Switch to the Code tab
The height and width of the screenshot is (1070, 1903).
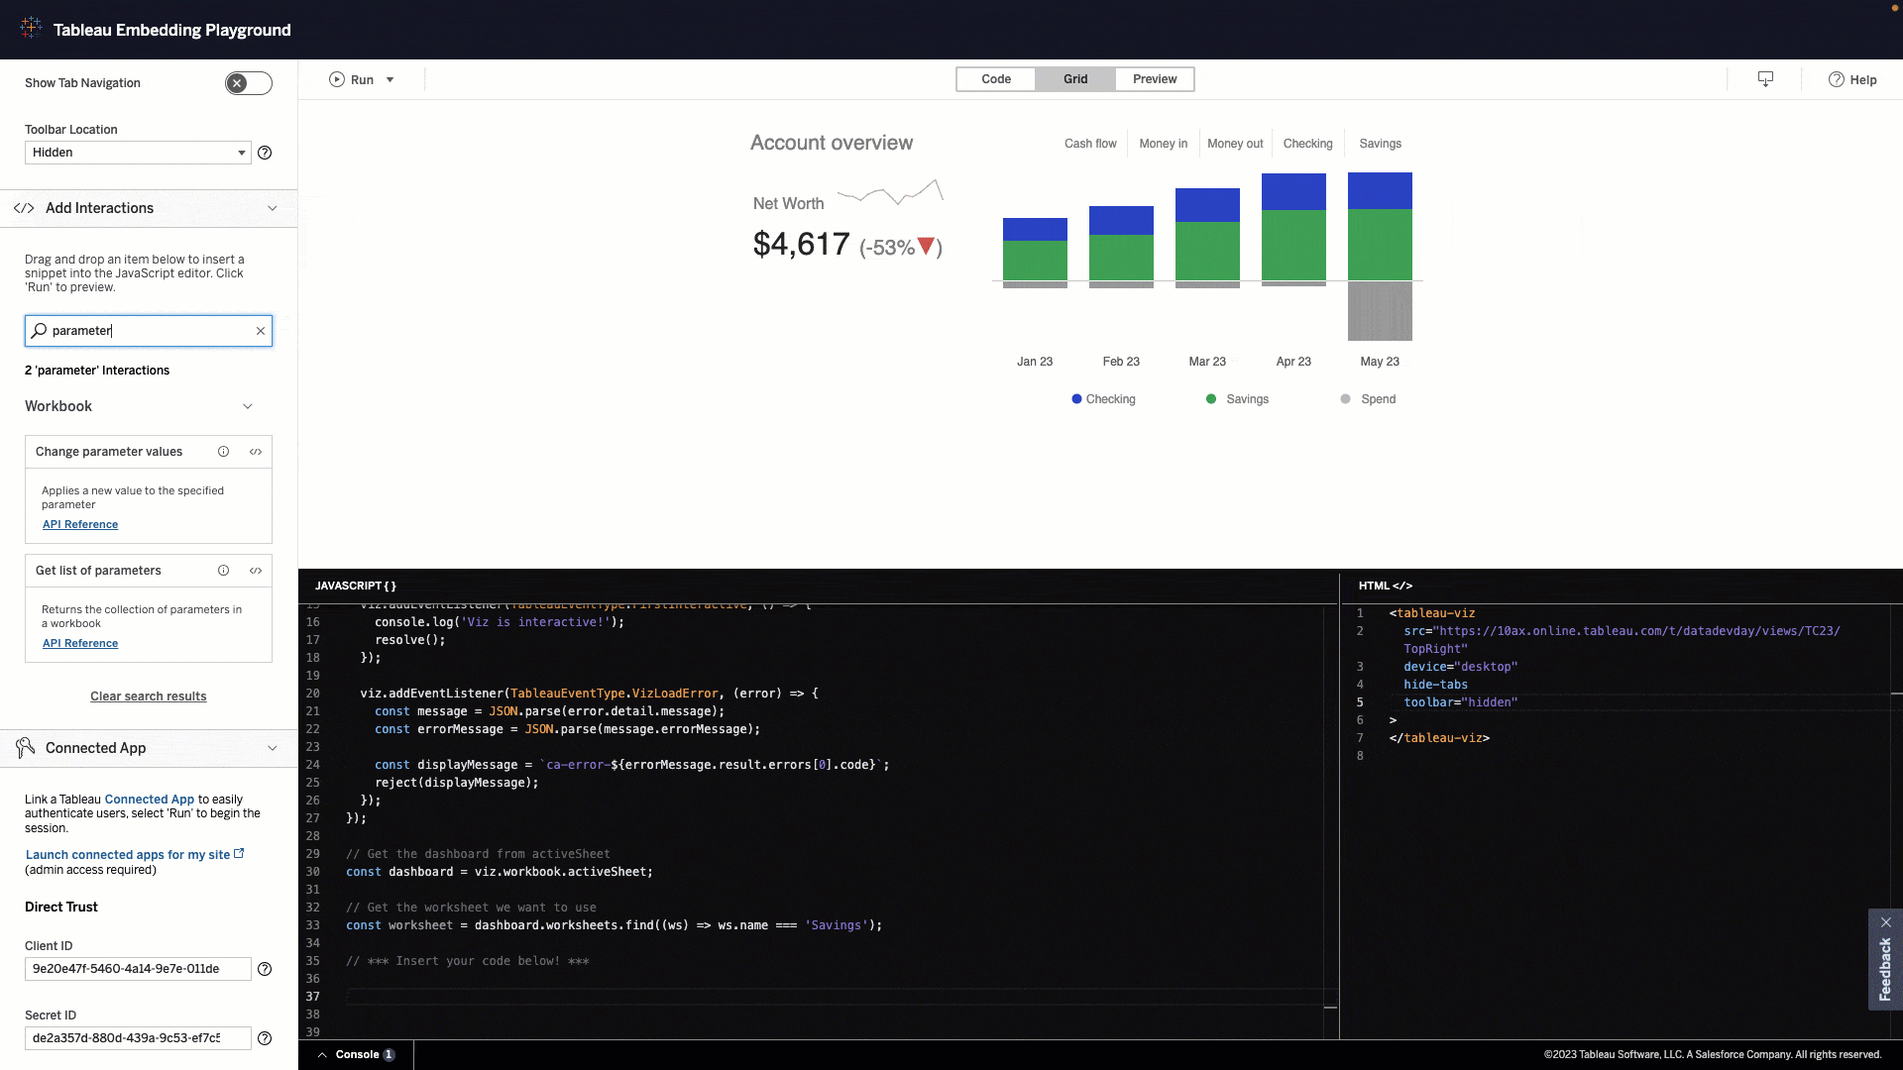[996, 78]
